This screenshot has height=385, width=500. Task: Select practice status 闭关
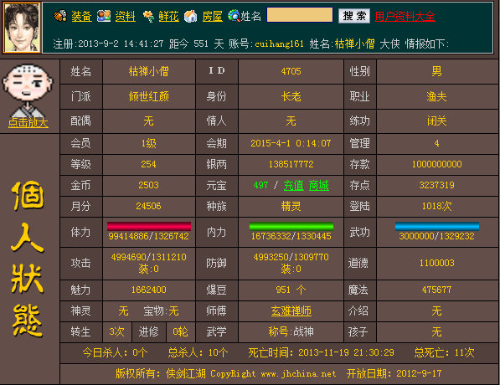point(437,121)
